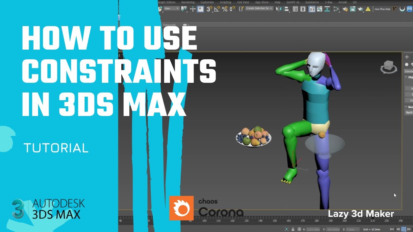Open the Substance menu
The height and width of the screenshot is (232, 413).
312,2
